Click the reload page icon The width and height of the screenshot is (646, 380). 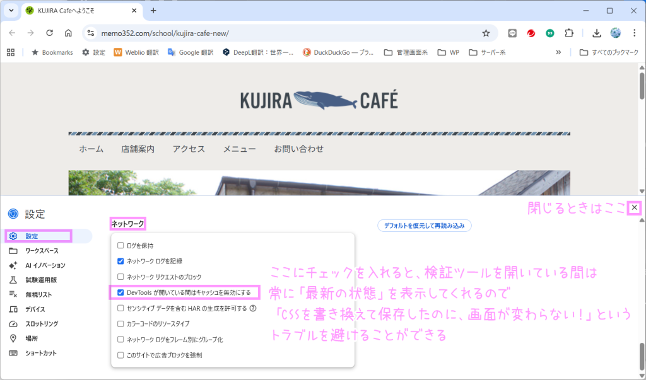pos(49,33)
